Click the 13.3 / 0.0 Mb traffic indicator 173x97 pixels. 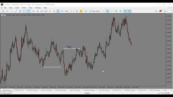coord(165,93)
